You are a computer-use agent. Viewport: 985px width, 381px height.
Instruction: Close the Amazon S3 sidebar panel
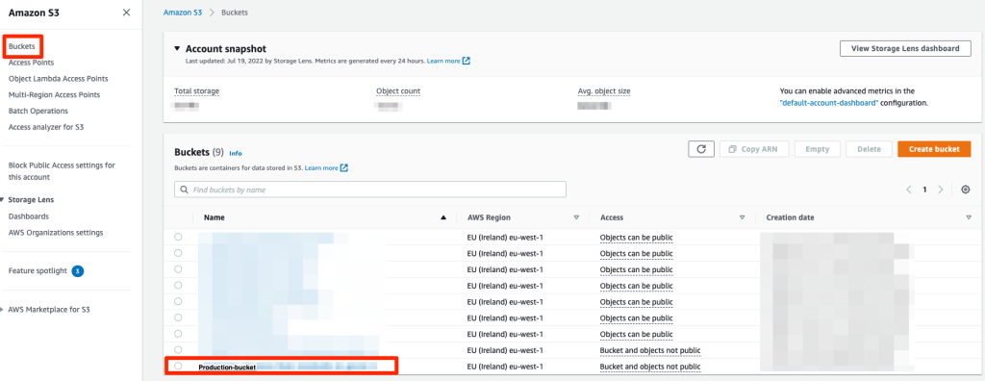(x=126, y=13)
